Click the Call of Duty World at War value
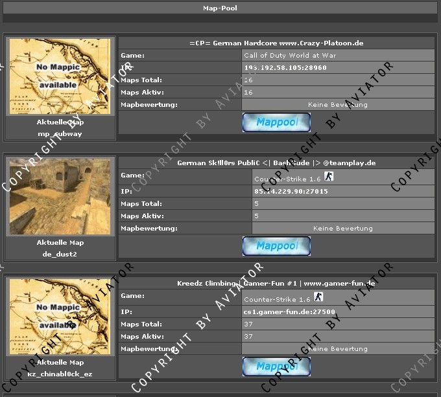This screenshot has width=441, height=397. pyautogui.click(x=290, y=55)
